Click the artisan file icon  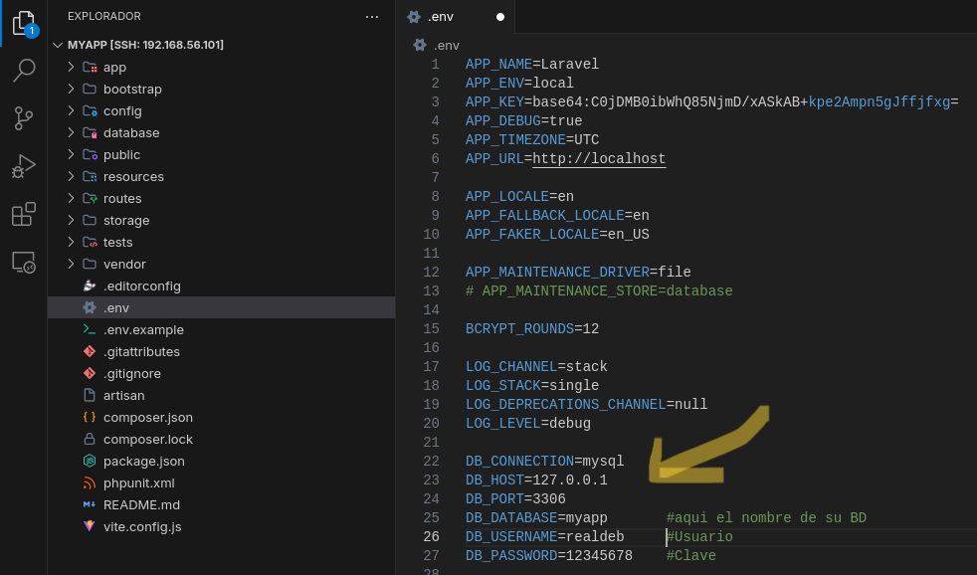click(90, 395)
